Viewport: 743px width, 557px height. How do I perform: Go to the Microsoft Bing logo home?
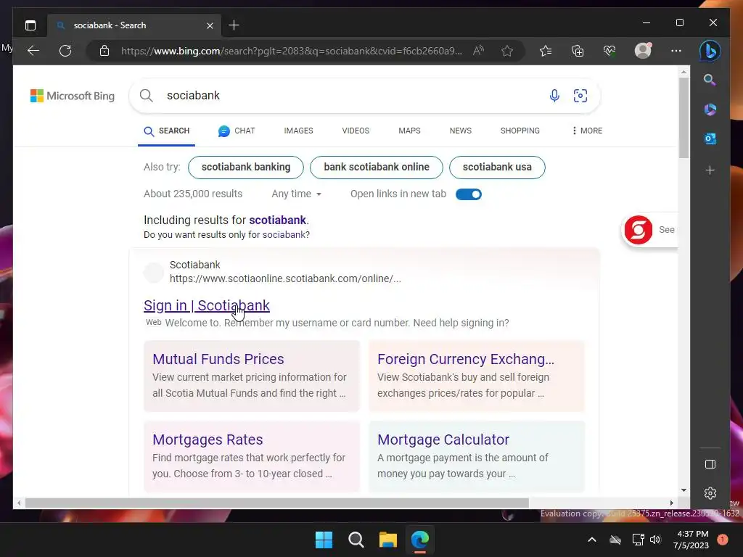[73, 96]
